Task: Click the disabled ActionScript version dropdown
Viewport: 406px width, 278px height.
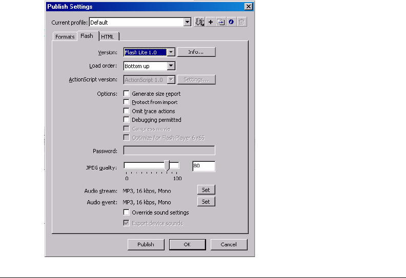Action: coord(149,80)
